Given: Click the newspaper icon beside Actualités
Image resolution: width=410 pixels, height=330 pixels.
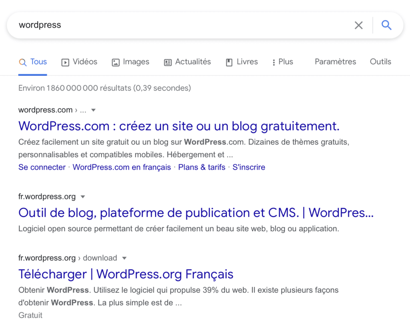Looking at the screenshot, I should coord(168,62).
